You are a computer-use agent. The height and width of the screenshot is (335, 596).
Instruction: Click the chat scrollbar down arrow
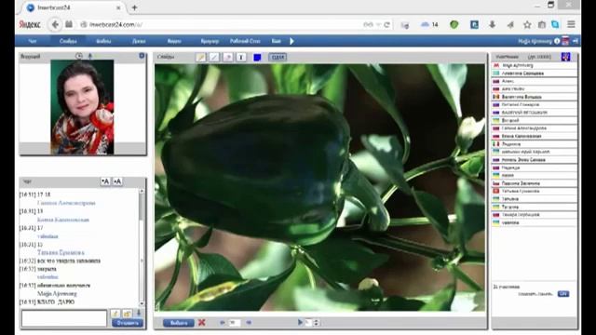coord(142,303)
